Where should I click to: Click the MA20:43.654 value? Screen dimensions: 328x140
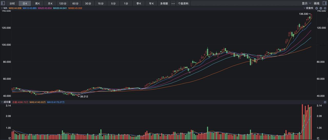(45, 8)
